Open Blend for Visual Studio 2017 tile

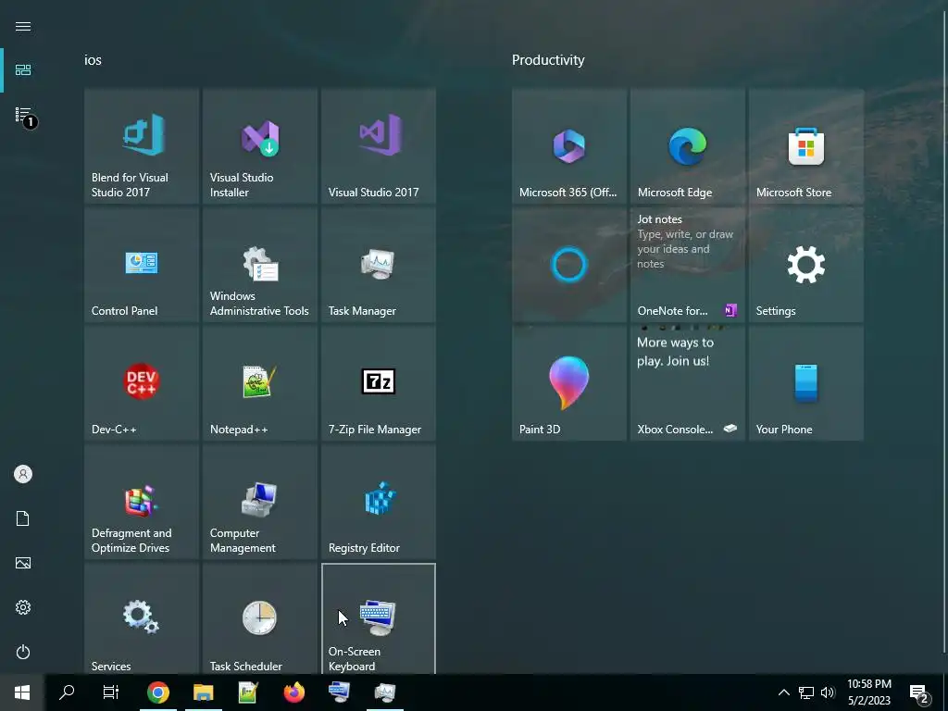[x=142, y=145]
